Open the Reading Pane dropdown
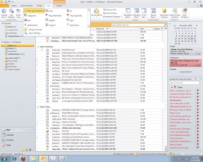Viewport: 203px width, 162px height. click(x=137, y=13)
